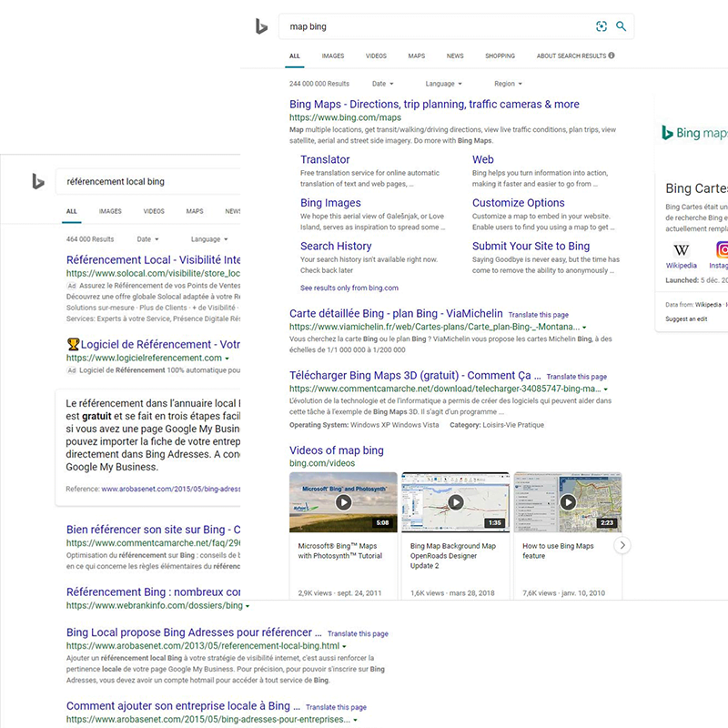728x728 pixels.
Task: Click the magnifying glass search icon
Action: click(x=621, y=26)
